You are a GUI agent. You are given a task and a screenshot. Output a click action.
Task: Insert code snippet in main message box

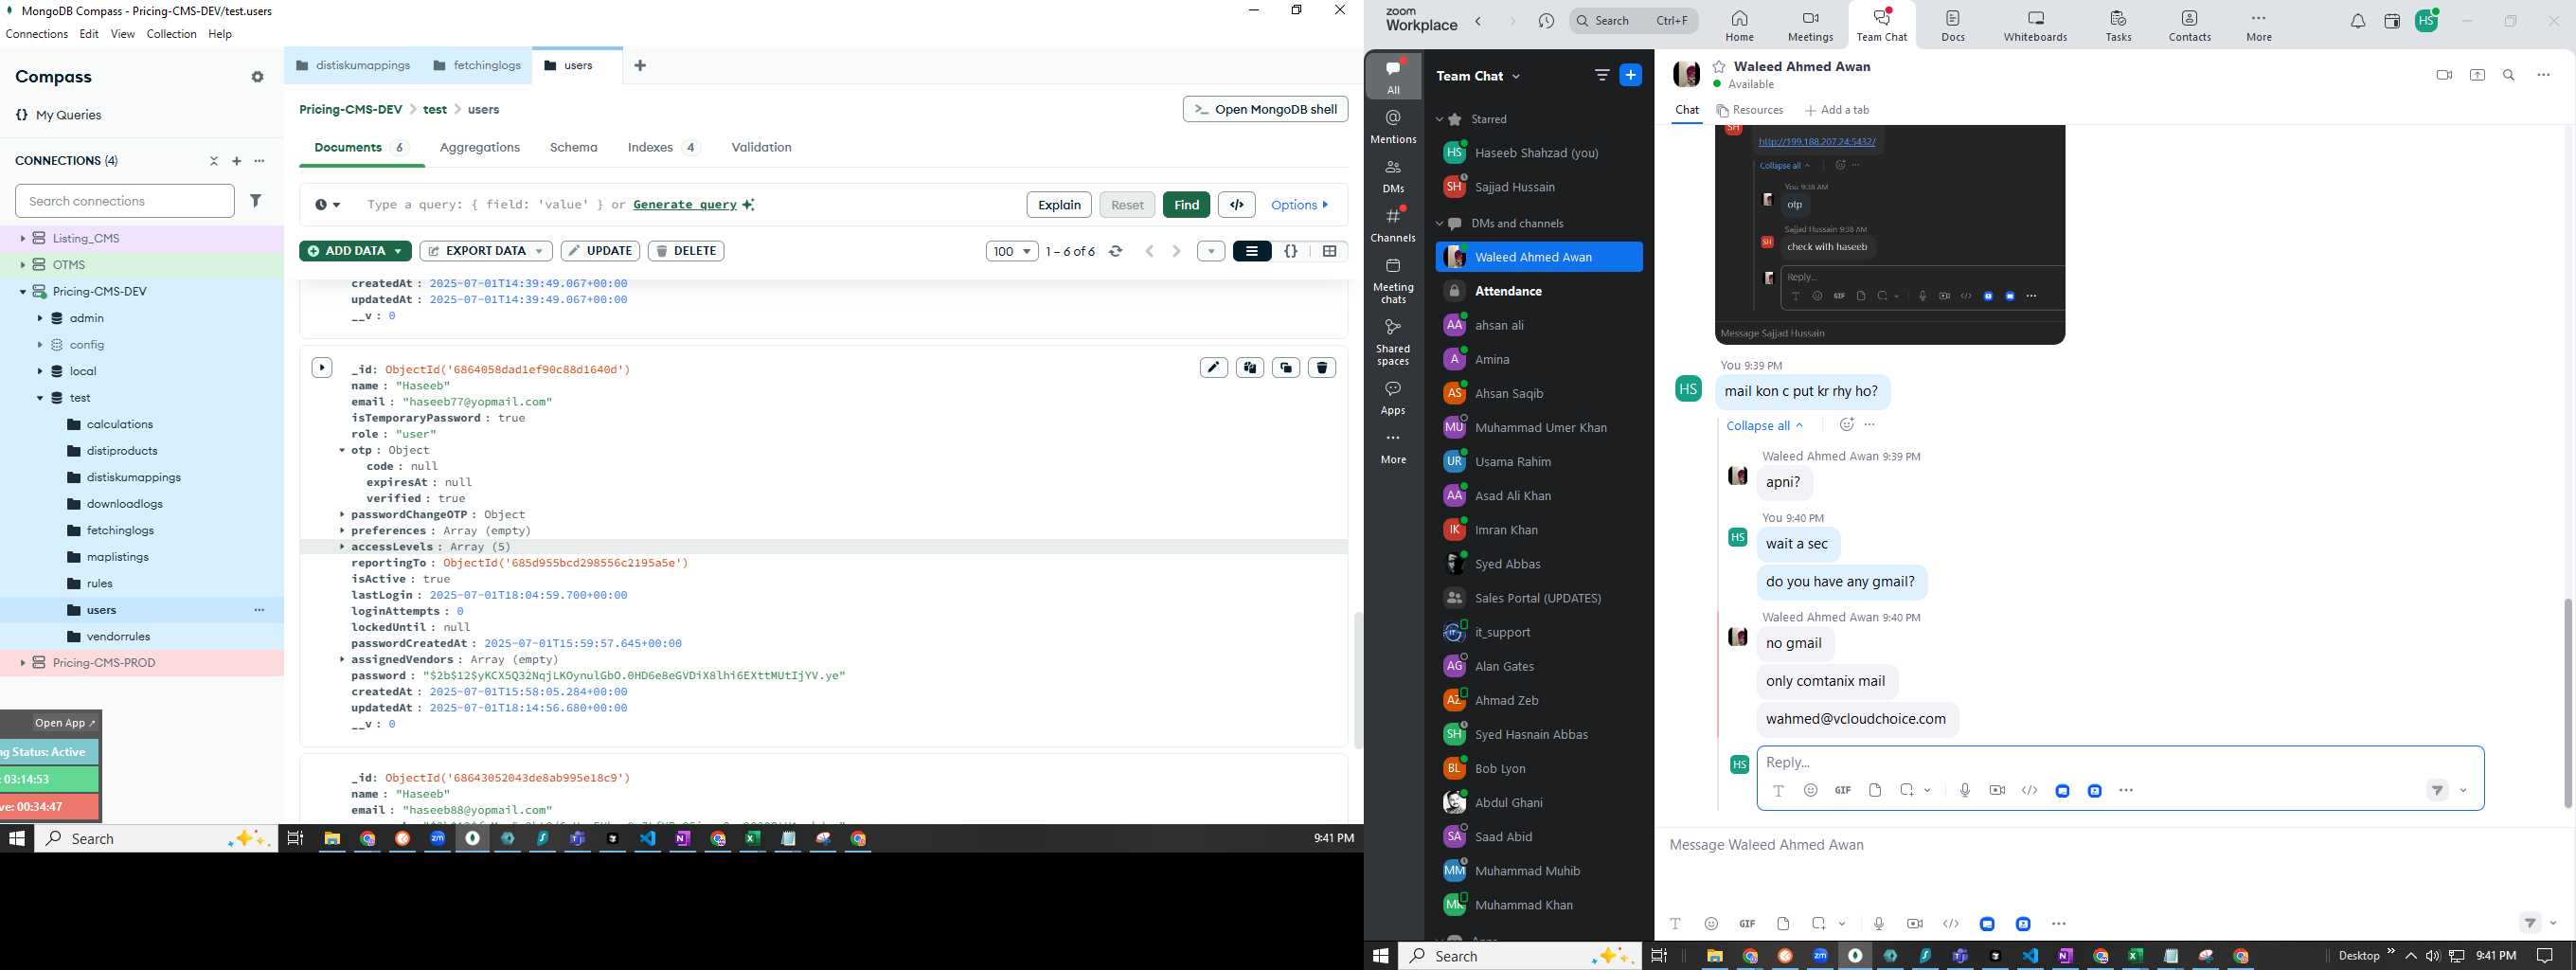[x=1951, y=924]
